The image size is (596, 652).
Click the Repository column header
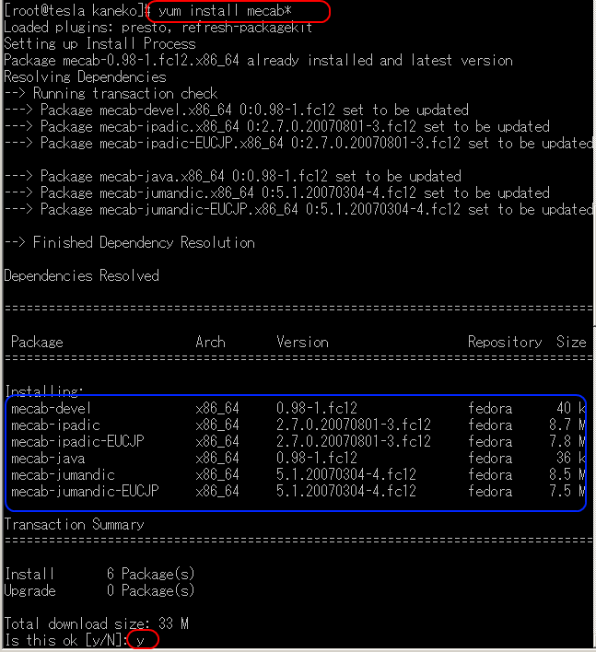coord(505,343)
